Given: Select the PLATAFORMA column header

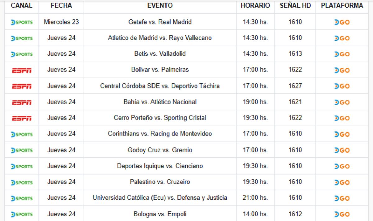Looking at the screenshot, I should [342, 6].
